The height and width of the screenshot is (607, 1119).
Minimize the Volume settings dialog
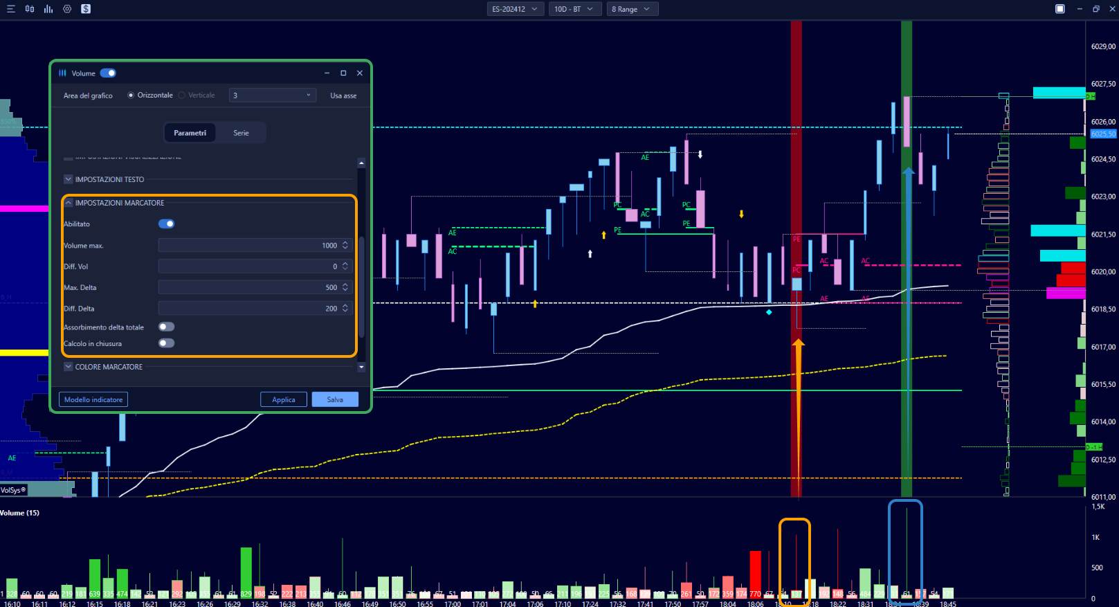pos(327,73)
